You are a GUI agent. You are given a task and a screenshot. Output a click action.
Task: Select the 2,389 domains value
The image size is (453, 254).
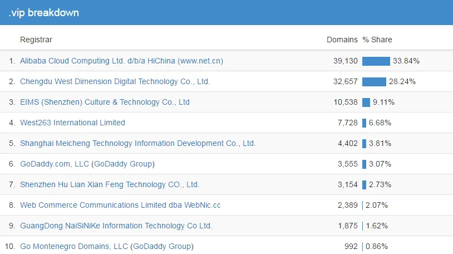348,205
